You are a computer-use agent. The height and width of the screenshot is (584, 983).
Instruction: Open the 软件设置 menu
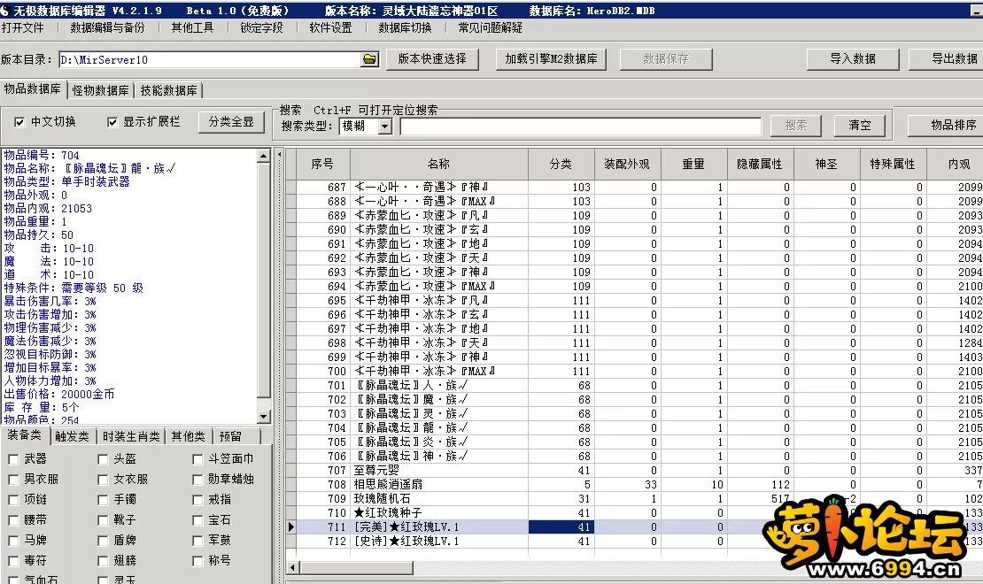tap(330, 27)
